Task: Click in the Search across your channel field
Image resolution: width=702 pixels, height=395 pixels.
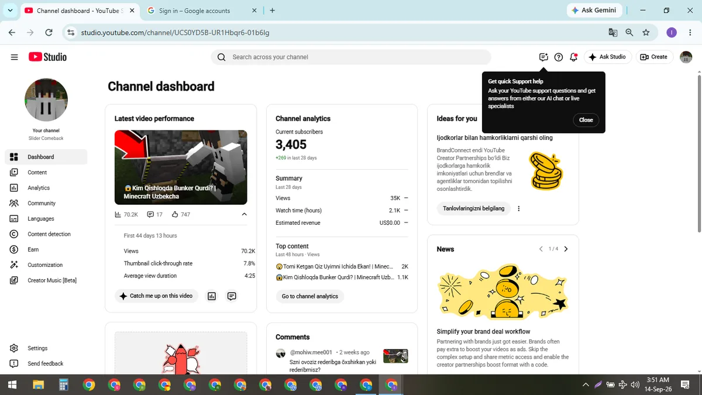Action: pyautogui.click(x=351, y=57)
